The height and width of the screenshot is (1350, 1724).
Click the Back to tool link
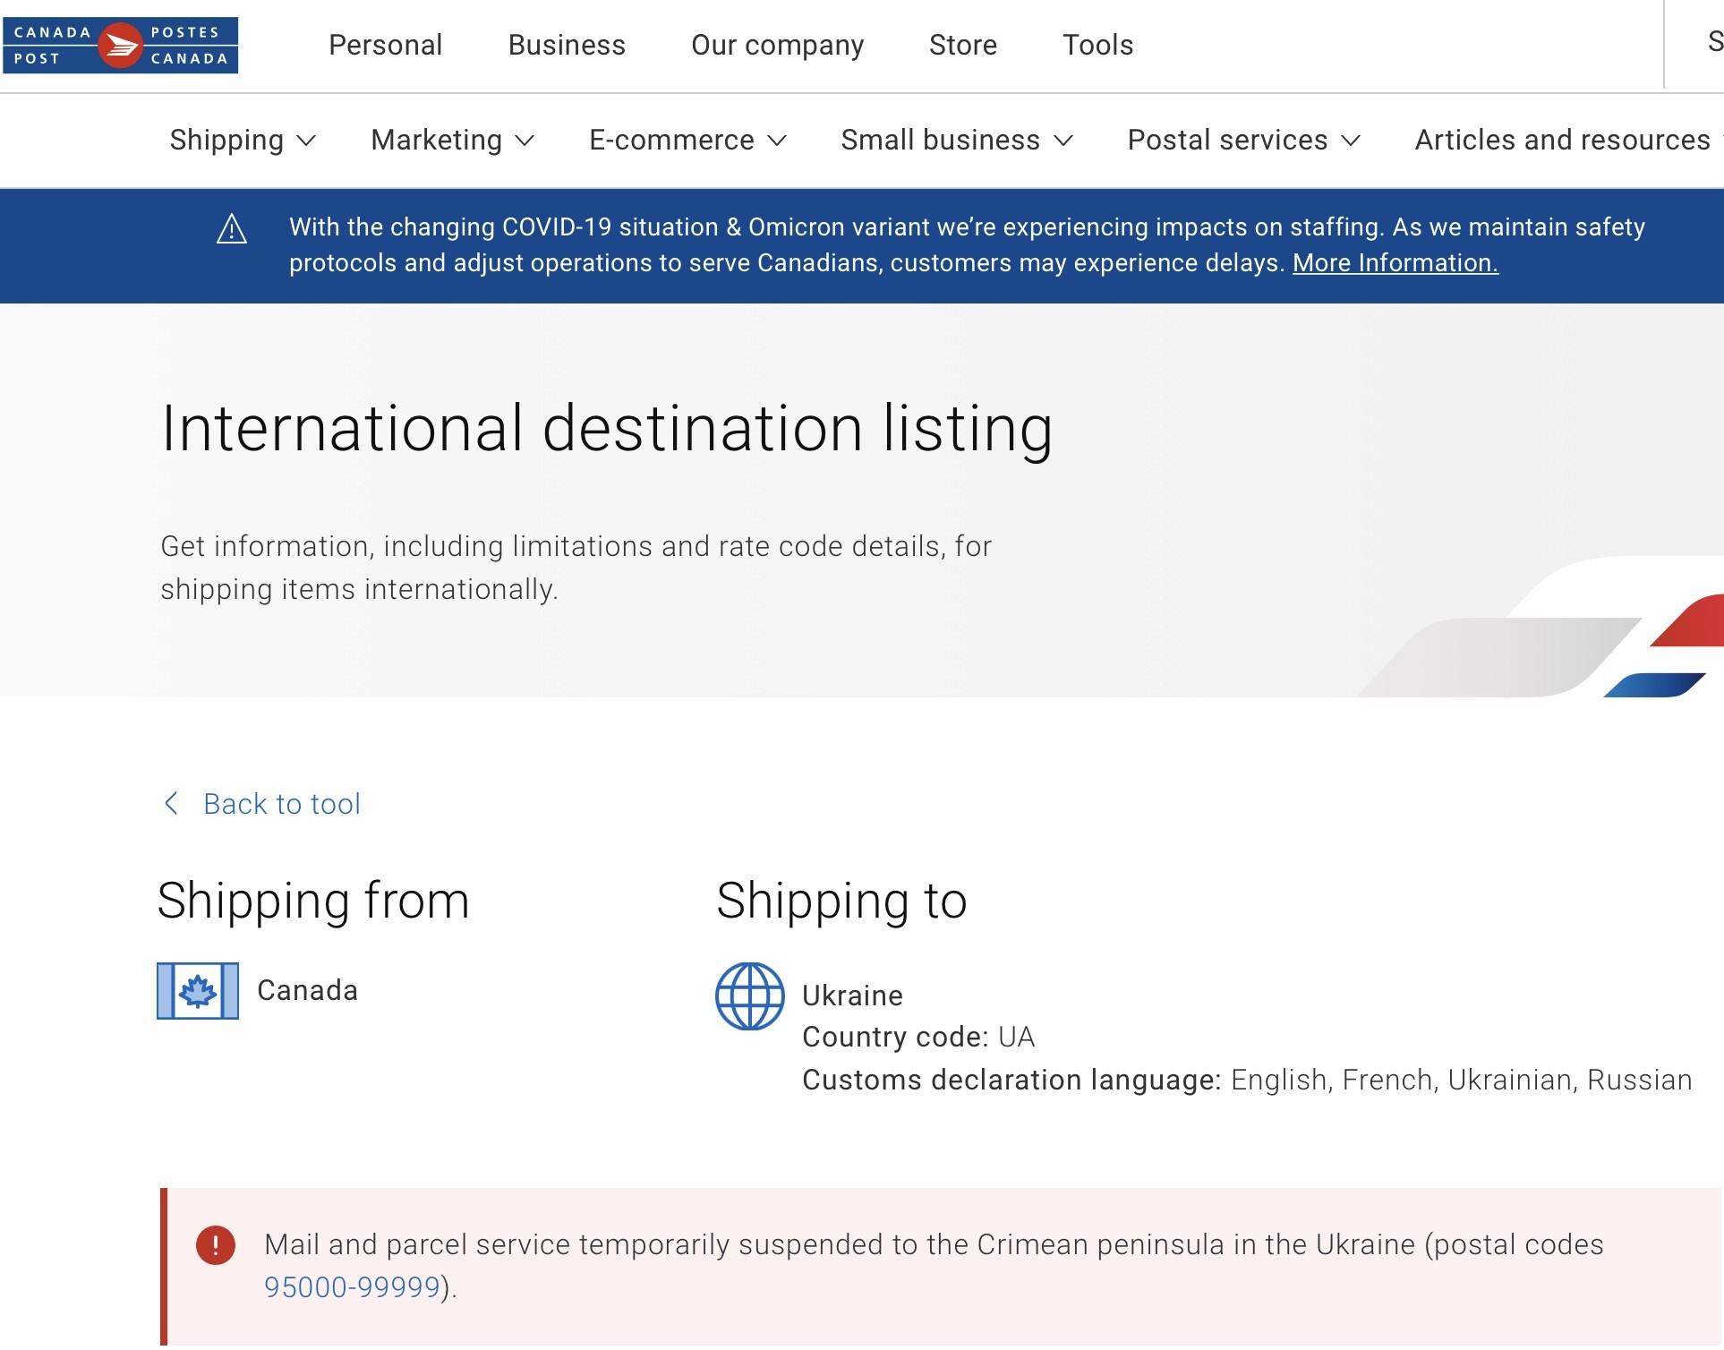click(x=281, y=804)
